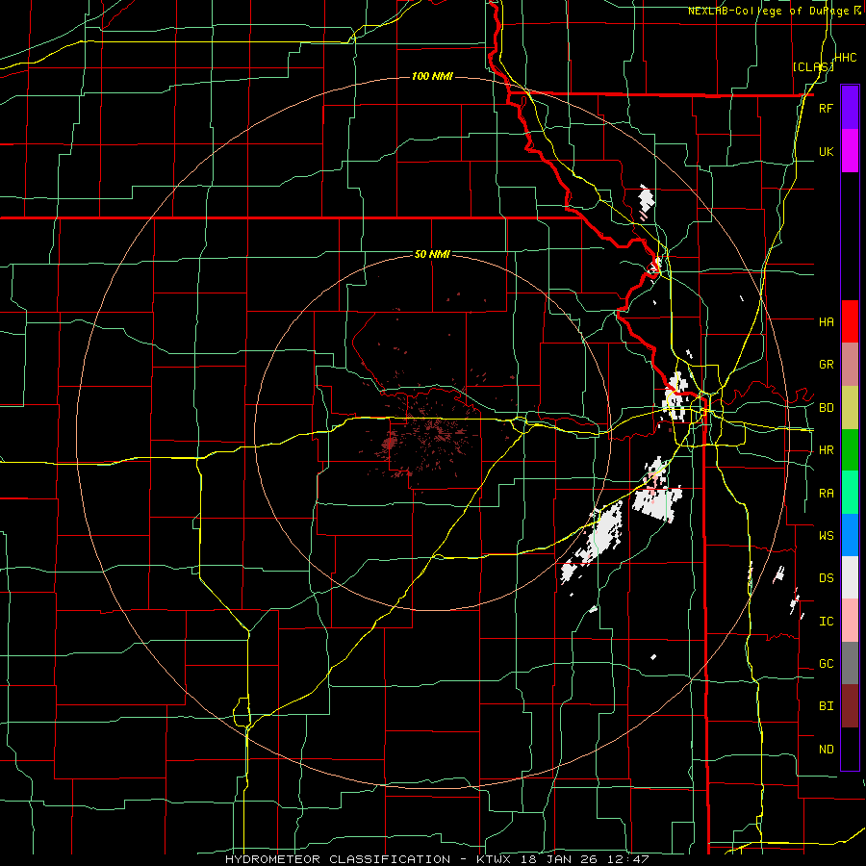This screenshot has height=866, width=866.
Task: Click the "50 NMI" range ring label
Action: 432,254
